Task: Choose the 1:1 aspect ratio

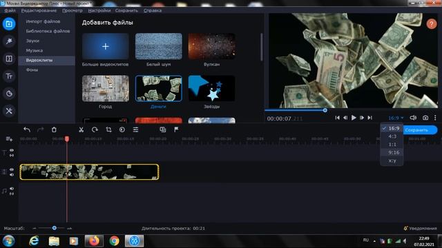Action: [392, 145]
